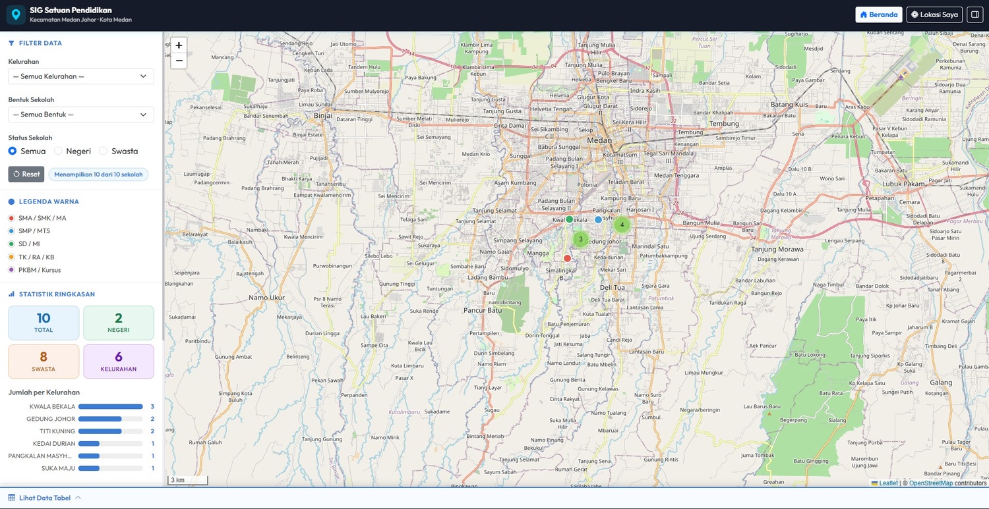Screen dimensions: 989x509
Task: Click the Beranda button
Action: [x=879, y=14]
